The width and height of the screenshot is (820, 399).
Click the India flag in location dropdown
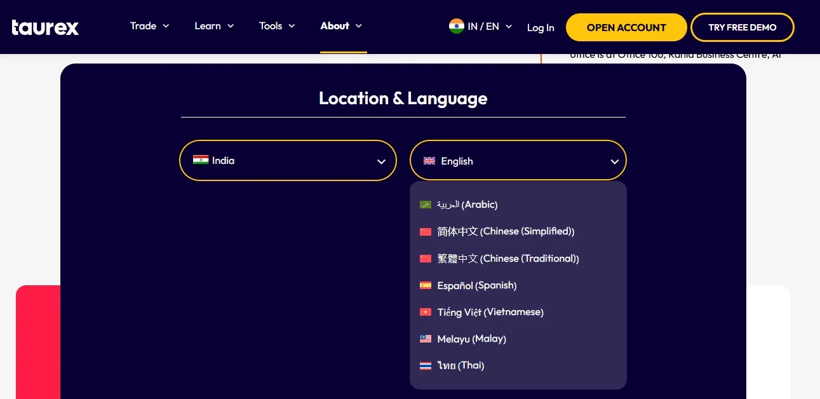coord(201,160)
